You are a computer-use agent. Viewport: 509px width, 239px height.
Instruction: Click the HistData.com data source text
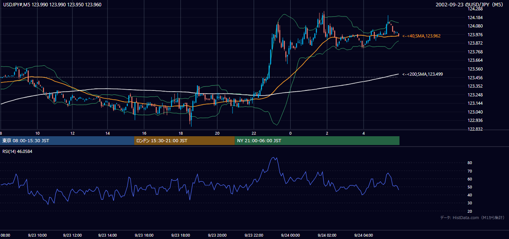(x=472, y=217)
